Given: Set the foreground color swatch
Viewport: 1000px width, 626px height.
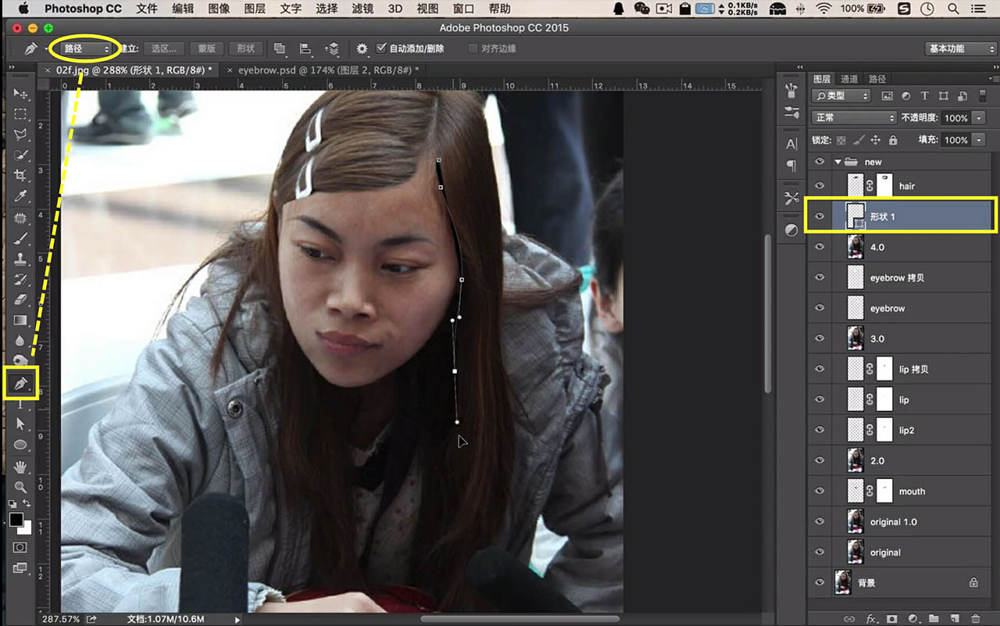Looking at the screenshot, I should coord(16,519).
